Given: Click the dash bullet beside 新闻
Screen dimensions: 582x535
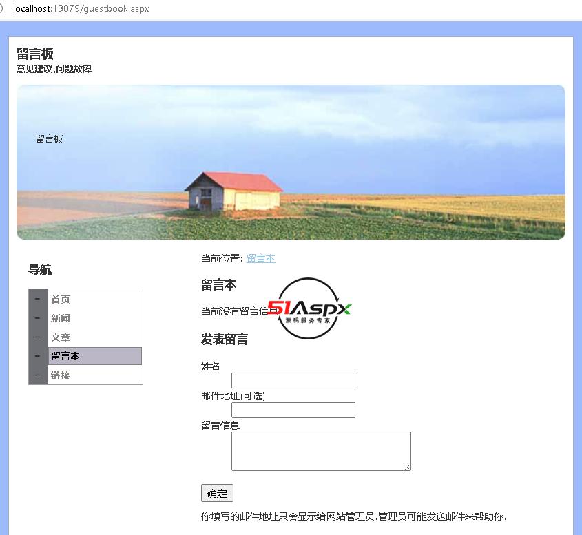Looking at the screenshot, I should [37, 318].
